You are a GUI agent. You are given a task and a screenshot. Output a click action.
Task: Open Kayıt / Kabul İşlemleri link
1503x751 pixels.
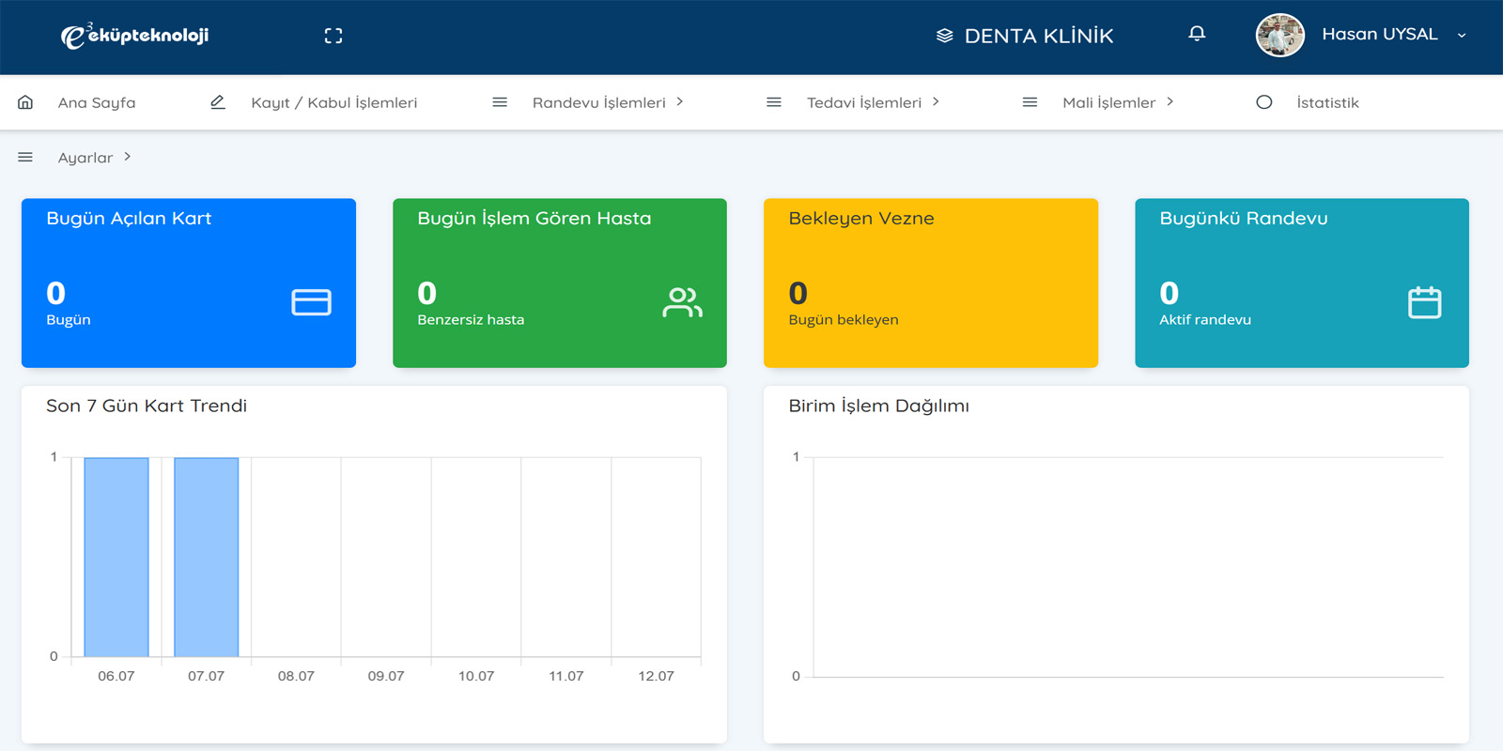click(333, 102)
